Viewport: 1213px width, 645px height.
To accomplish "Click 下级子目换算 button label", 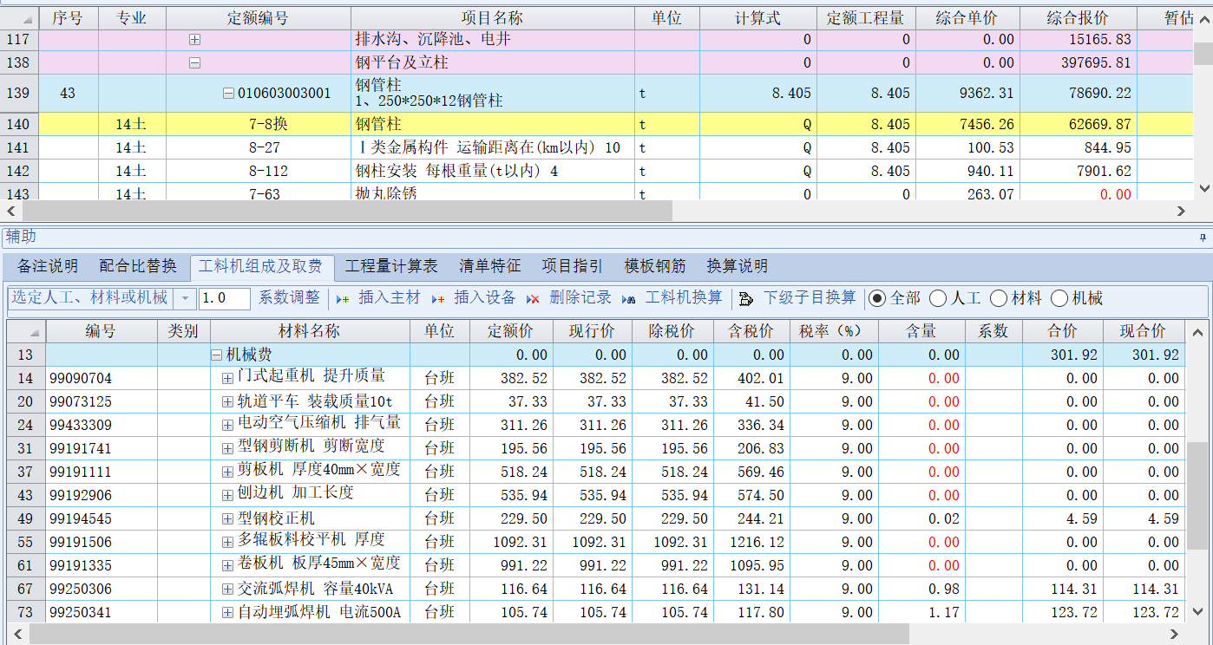I will [810, 298].
